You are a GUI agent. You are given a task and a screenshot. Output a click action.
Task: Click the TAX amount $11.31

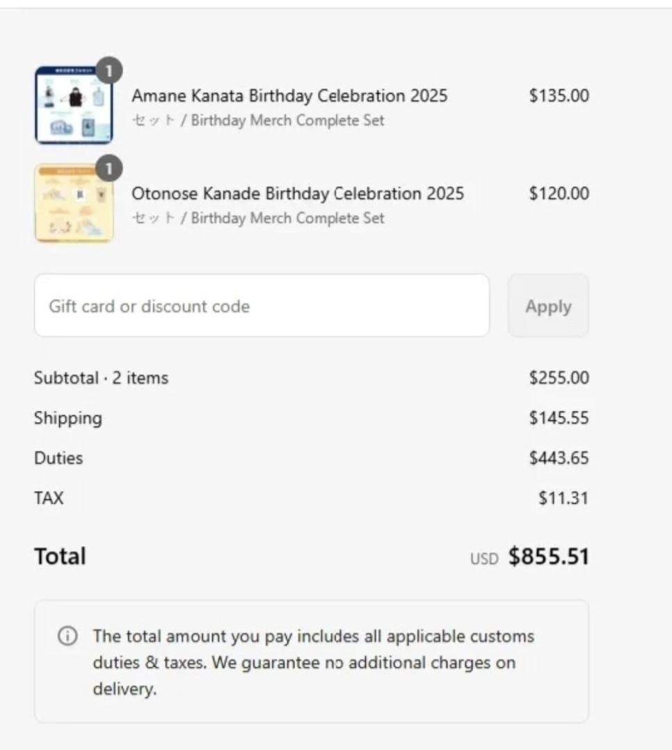click(x=563, y=498)
